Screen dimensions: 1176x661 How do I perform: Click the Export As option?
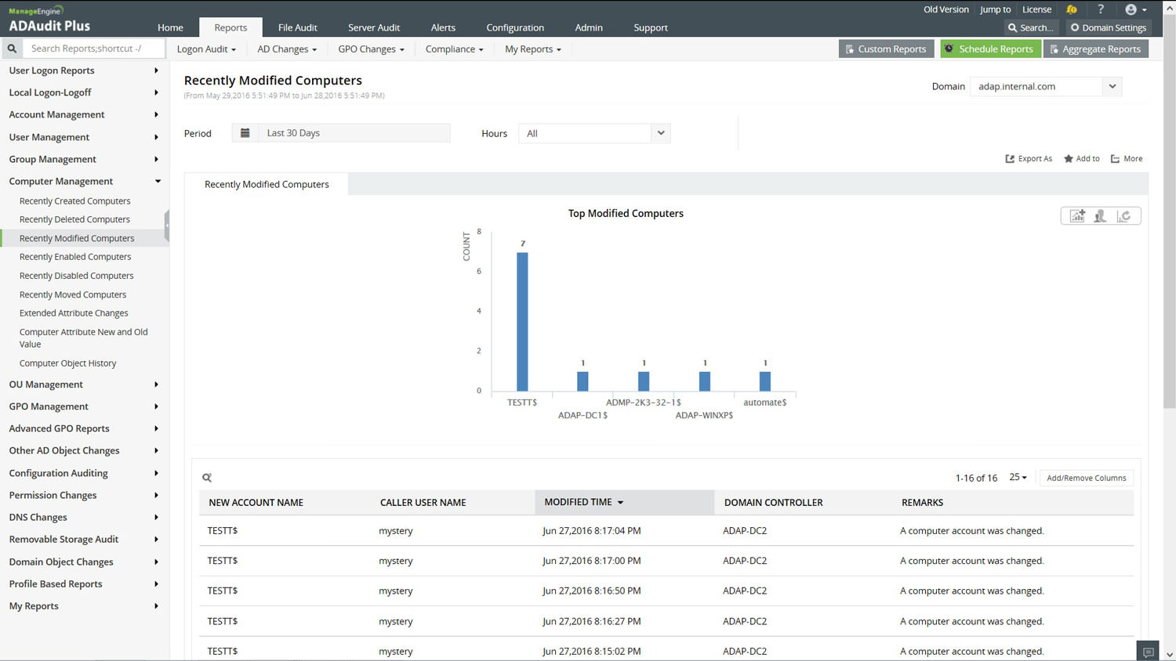pos(1029,159)
